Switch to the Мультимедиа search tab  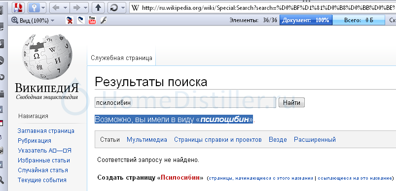tap(147, 140)
